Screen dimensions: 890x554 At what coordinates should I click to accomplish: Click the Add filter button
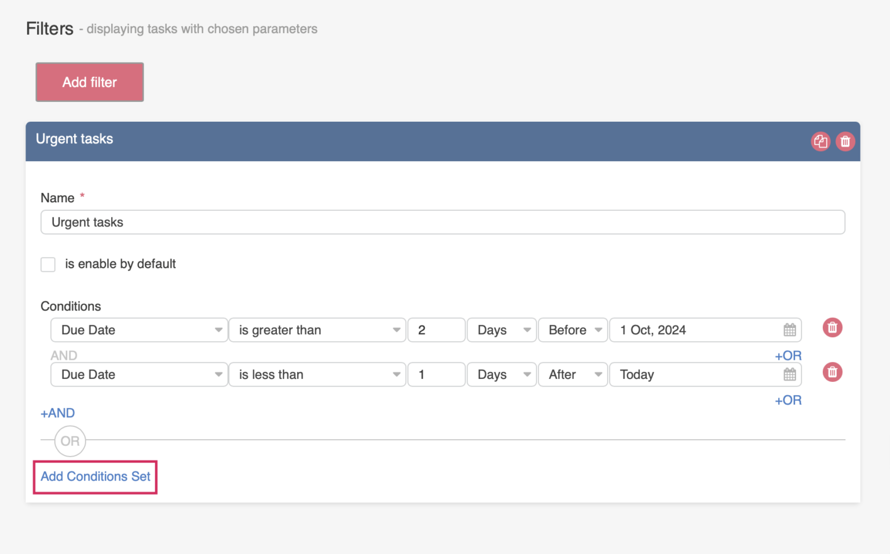(89, 82)
